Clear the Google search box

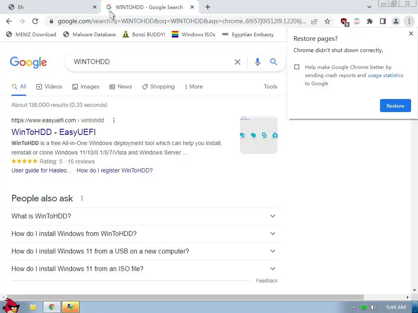pyautogui.click(x=237, y=62)
